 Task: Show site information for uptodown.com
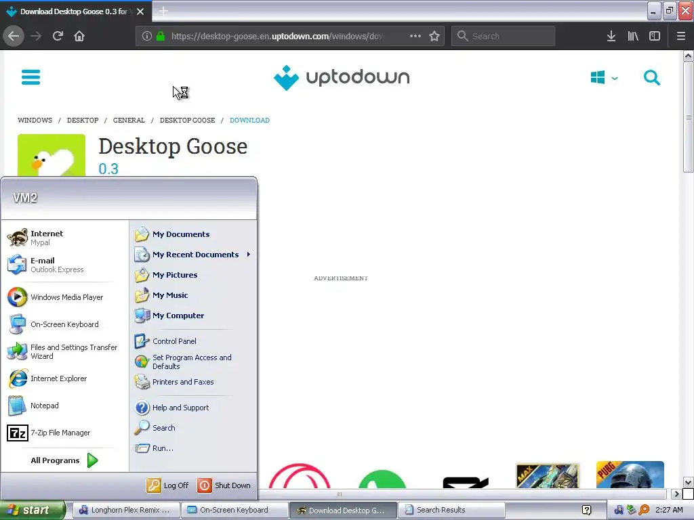point(147,37)
